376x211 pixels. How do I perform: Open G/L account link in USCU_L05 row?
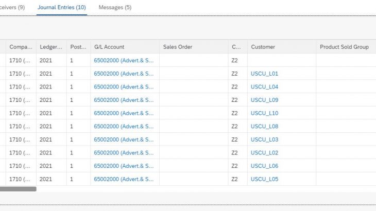point(124,179)
